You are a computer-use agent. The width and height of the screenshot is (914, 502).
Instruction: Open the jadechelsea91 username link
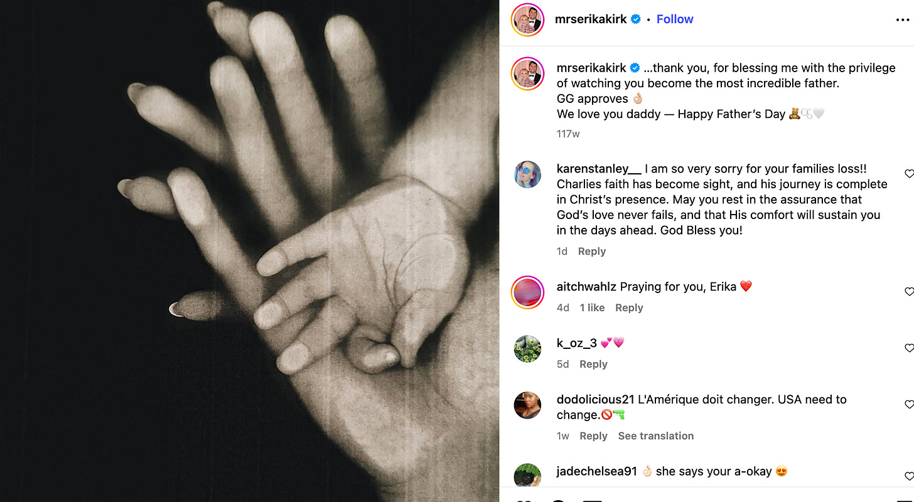click(597, 471)
